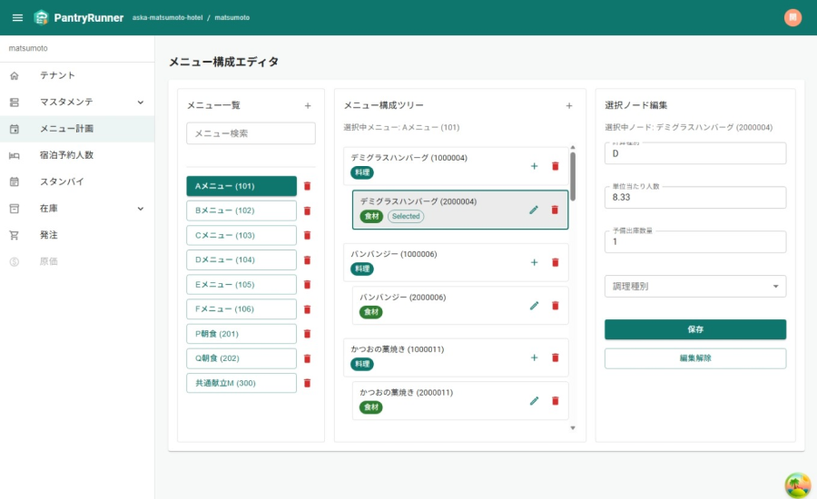Select Fメニュー (106) in menu list
Viewport: 817px width, 499px height.
tap(241, 308)
